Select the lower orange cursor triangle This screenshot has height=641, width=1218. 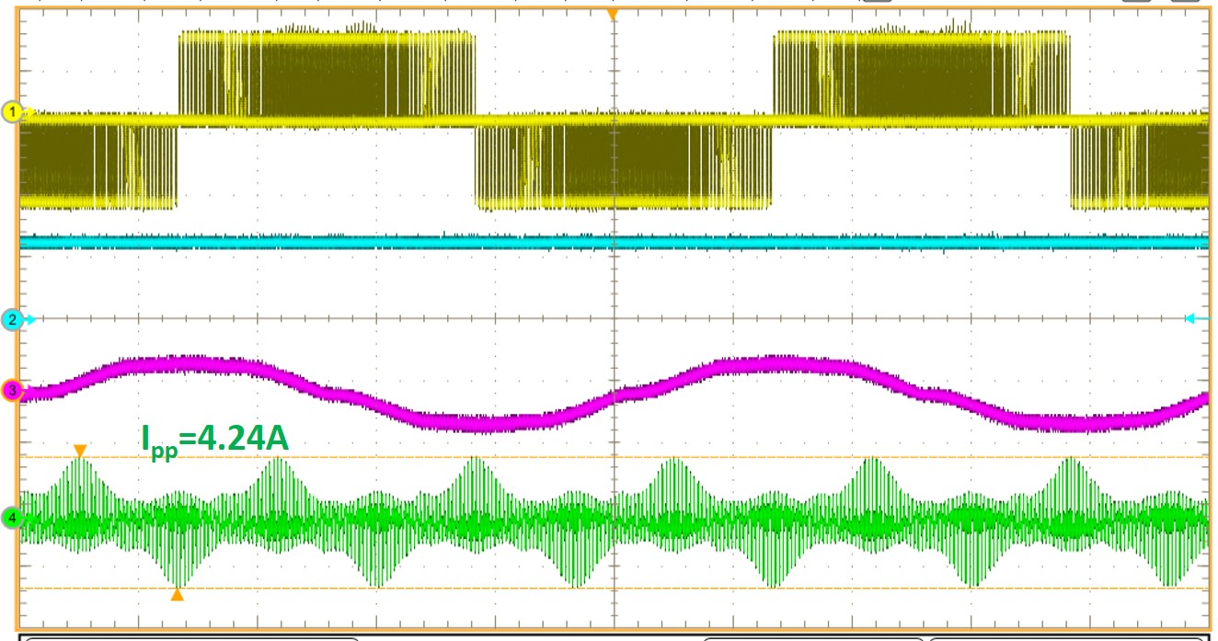[x=178, y=595]
